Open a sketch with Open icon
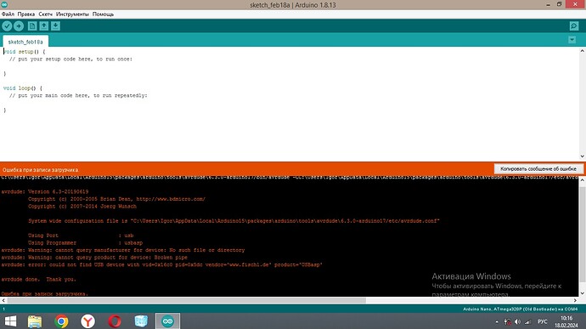 (43, 26)
